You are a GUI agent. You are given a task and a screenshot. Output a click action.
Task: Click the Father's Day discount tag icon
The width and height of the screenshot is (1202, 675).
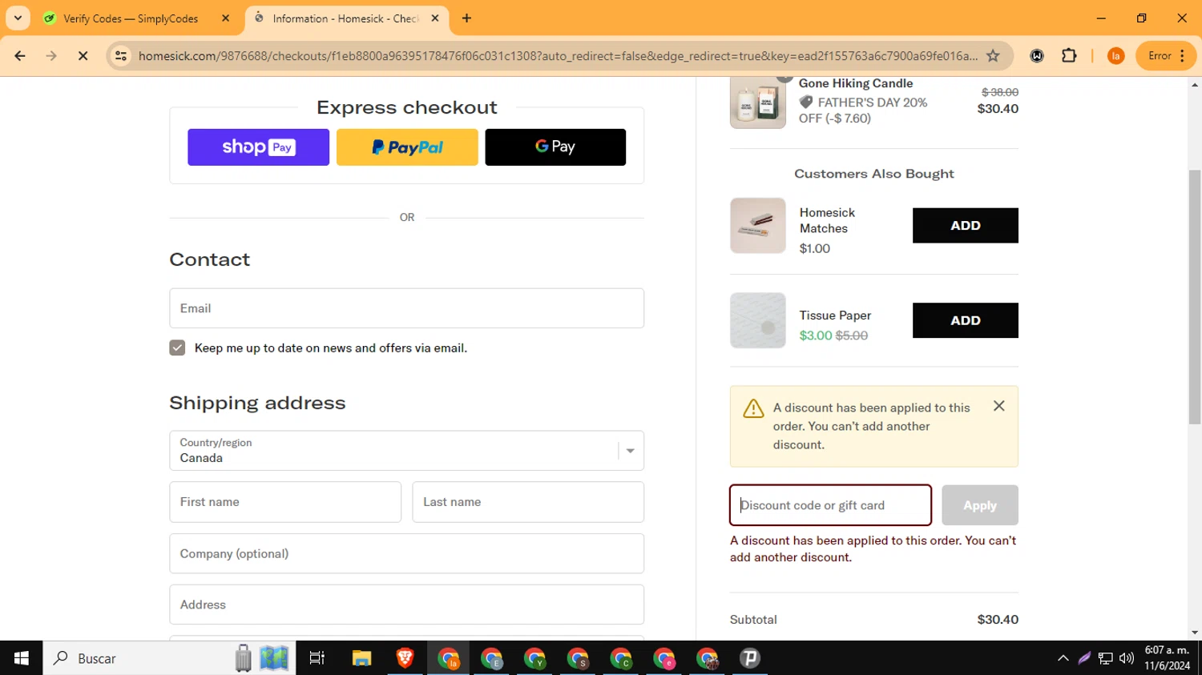(x=806, y=102)
